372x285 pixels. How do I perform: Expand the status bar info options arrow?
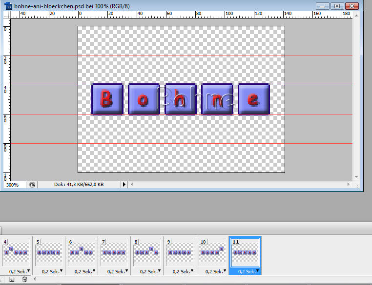coord(124,185)
